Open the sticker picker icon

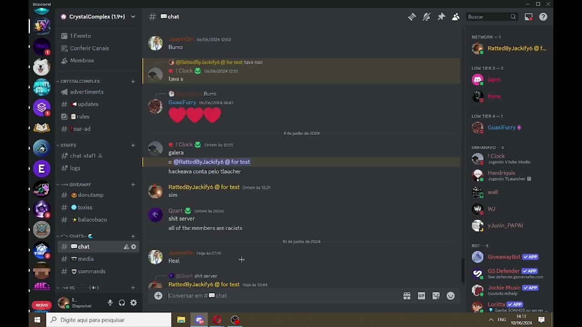pyautogui.click(x=436, y=296)
